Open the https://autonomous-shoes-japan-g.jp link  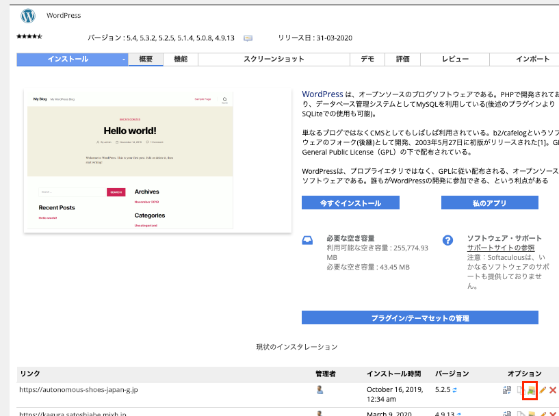pyautogui.click(x=79, y=389)
